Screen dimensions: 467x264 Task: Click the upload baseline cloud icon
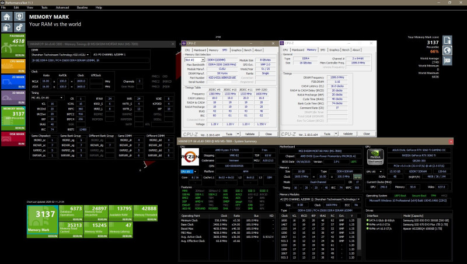click(x=7, y=27)
